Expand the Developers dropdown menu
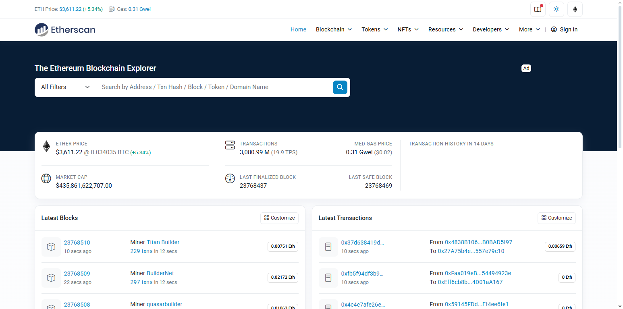 [x=491, y=29]
